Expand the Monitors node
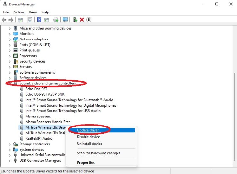This screenshot has height=174, width=237. coord(10,34)
